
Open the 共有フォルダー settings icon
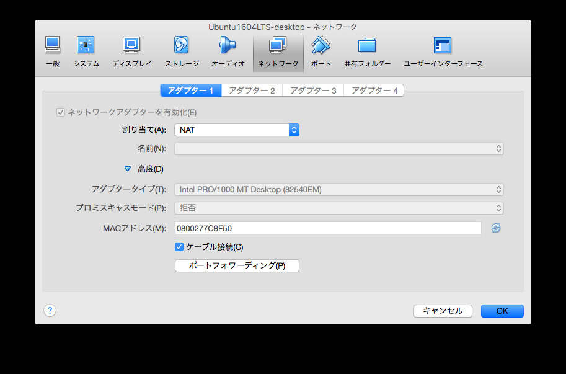pos(367,51)
